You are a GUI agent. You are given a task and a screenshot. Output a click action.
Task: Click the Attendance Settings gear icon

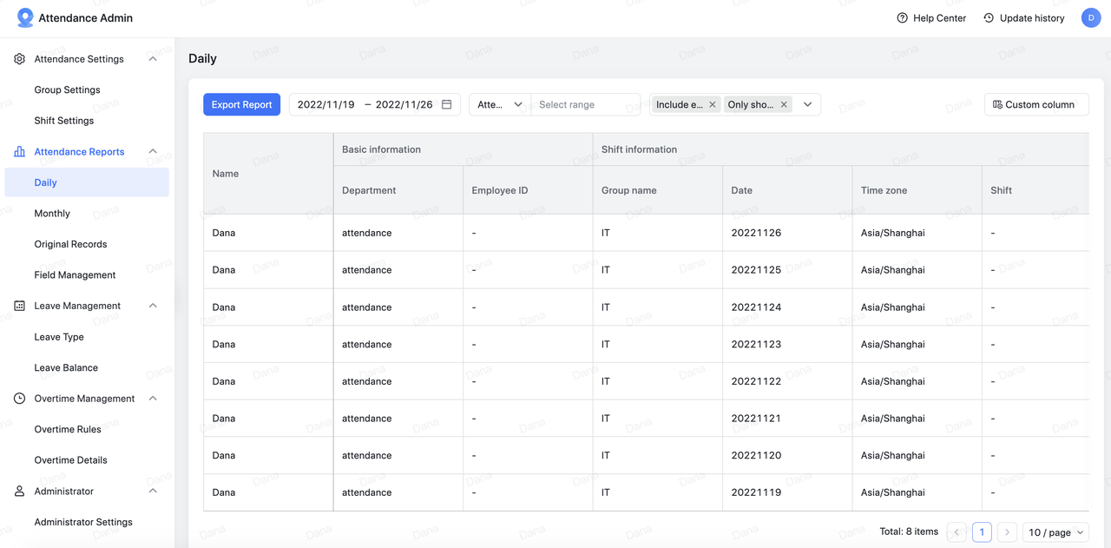pyautogui.click(x=19, y=59)
